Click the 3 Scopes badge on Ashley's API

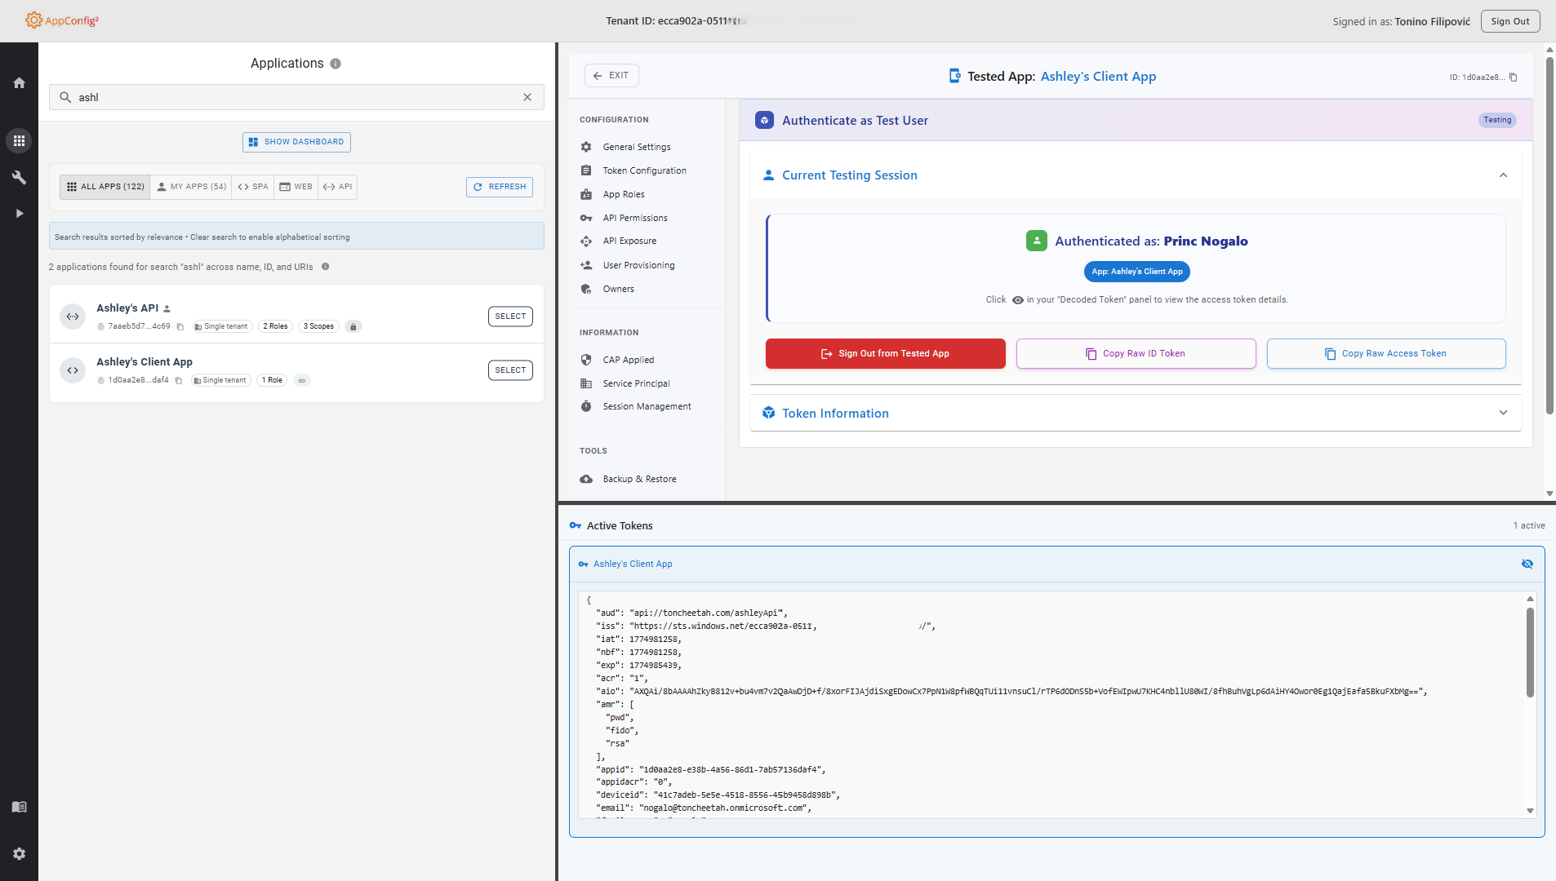pyautogui.click(x=318, y=326)
